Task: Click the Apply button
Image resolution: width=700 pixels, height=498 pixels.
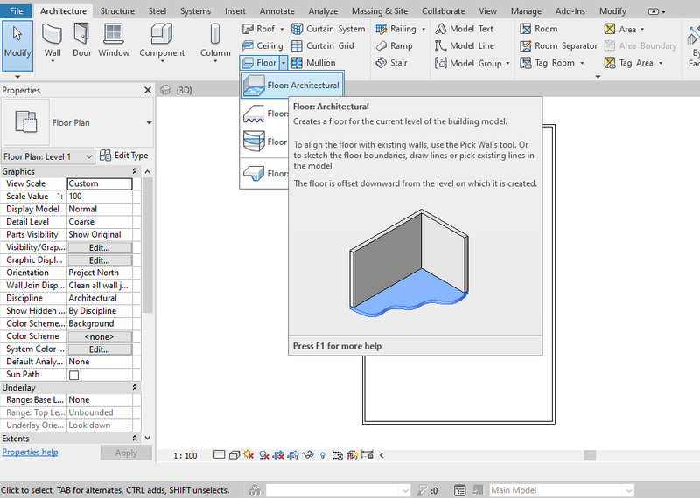Action: point(126,453)
